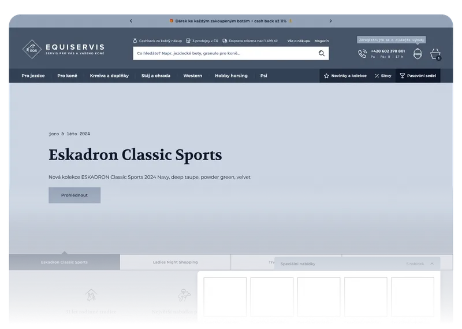Open the Pasování sedel link
The height and width of the screenshot is (329, 462).
[x=418, y=76]
